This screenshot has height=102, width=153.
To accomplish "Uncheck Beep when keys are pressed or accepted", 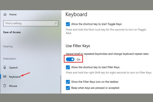I will [68, 88].
